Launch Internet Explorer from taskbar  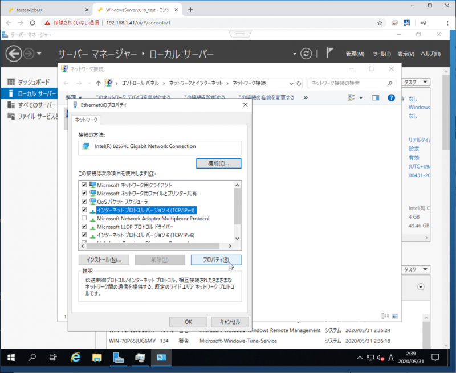[x=76, y=357]
